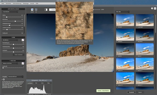This screenshot has width=157, height=95.
Task: Favorite the Malerisch 2 preset star
Action: [117, 71]
